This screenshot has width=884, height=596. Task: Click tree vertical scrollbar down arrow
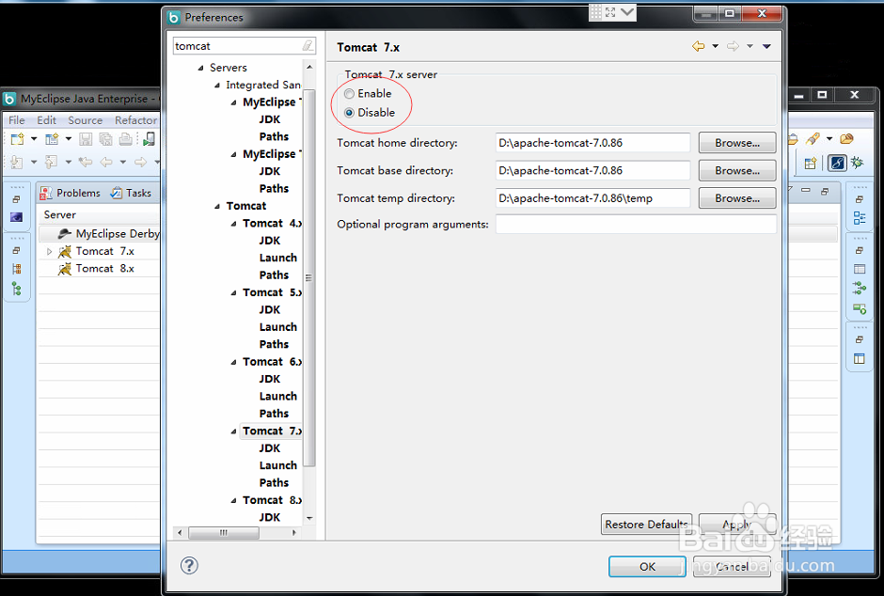(309, 518)
